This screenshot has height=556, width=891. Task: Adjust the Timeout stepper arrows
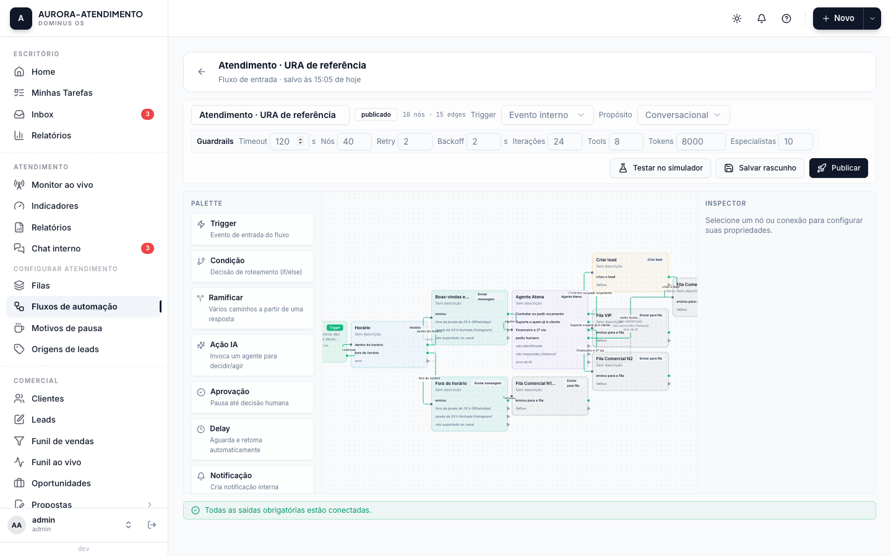point(300,141)
